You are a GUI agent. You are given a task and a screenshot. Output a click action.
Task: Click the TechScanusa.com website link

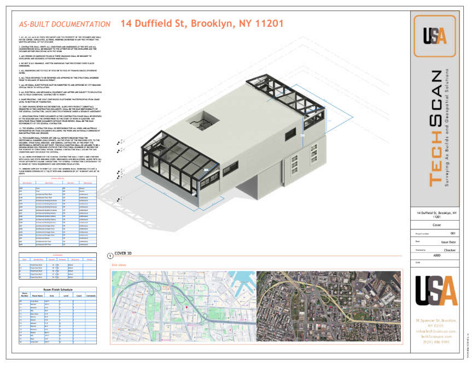(x=436, y=337)
